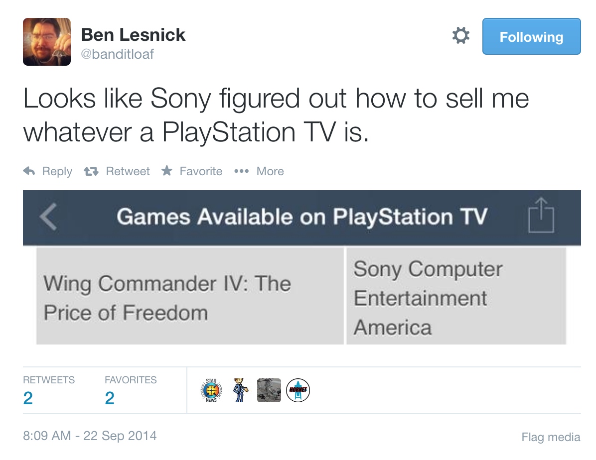Open the helicopter photo avatar
Image resolution: width=596 pixels, height=460 pixels.
point(269,390)
